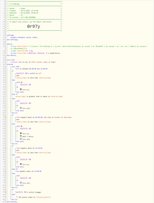
Task: Click the 'disable automatic piston state' setting
Action: point(24,37)
